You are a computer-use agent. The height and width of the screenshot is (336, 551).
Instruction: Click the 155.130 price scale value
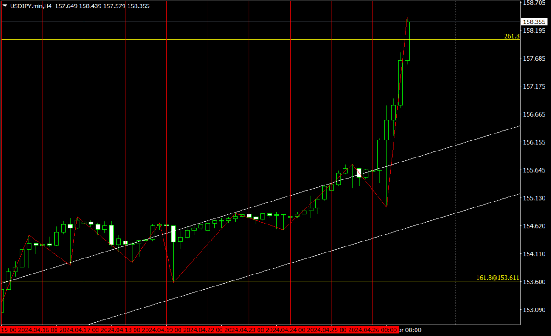pos(534,198)
